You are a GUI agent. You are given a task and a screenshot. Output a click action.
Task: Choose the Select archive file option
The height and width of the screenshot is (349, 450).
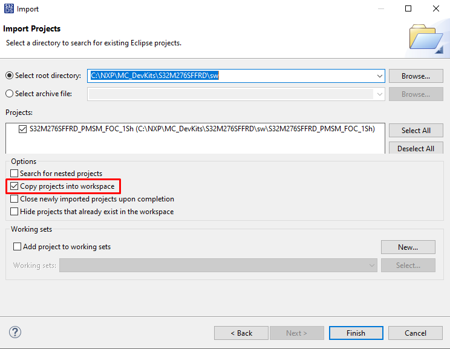click(x=9, y=94)
